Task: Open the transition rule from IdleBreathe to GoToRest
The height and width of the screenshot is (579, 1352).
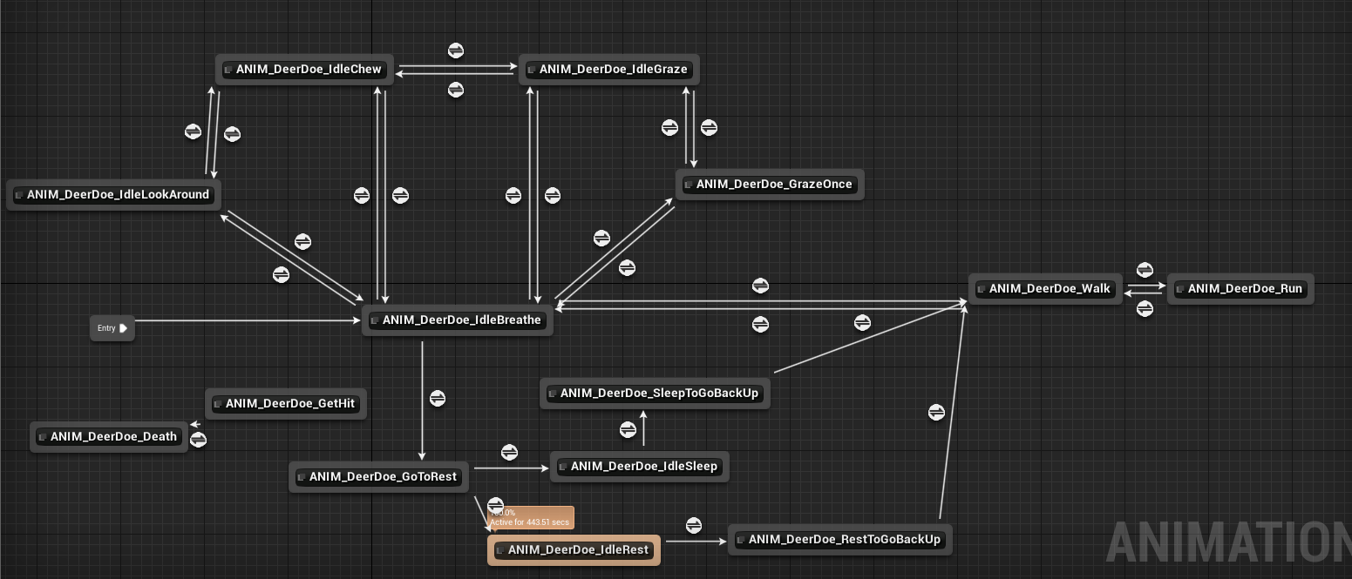Action: tap(438, 398)
